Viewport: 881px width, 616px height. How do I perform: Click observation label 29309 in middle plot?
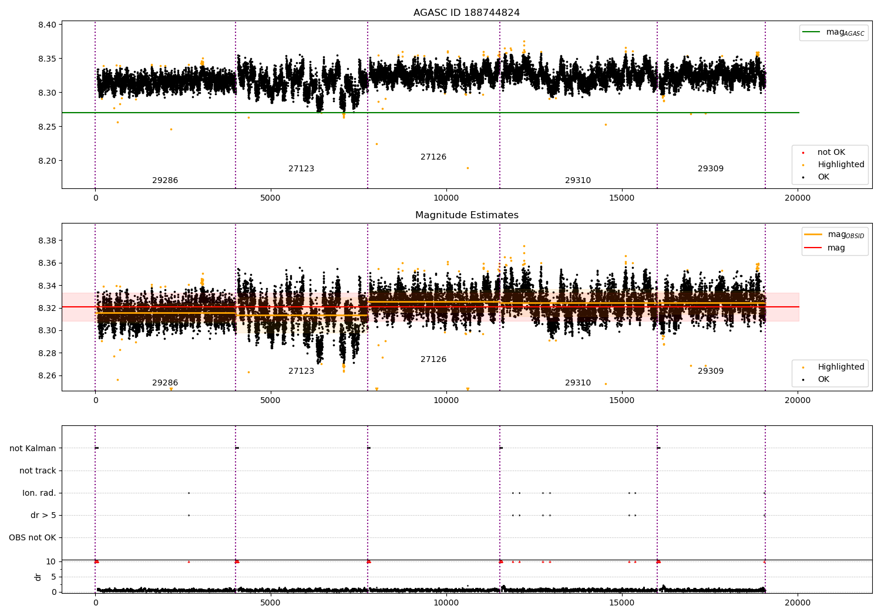tap(711, 371)
